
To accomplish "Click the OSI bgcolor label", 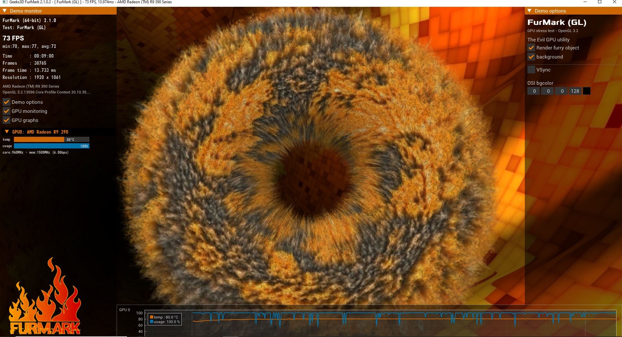I will [540, 83].
